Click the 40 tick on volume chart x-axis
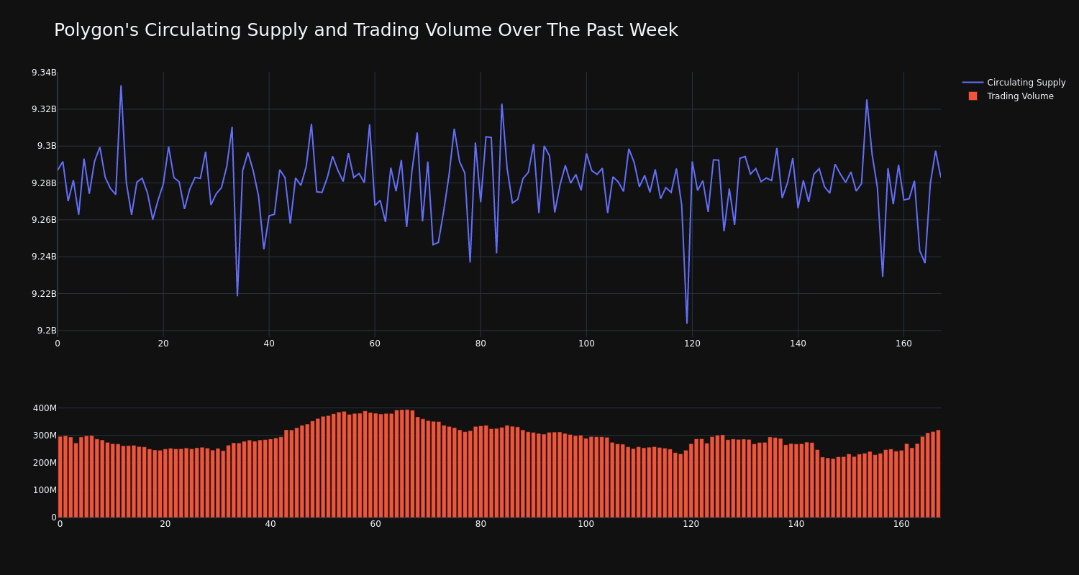The image size is (1079, 575). (270, 524)
